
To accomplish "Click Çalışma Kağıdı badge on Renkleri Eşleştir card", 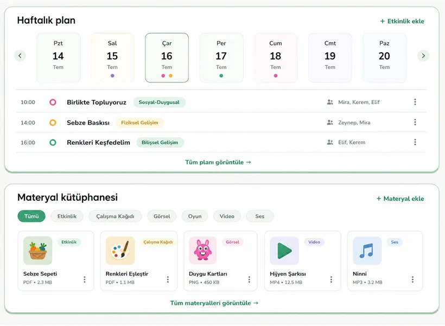I will click(158, 242).
